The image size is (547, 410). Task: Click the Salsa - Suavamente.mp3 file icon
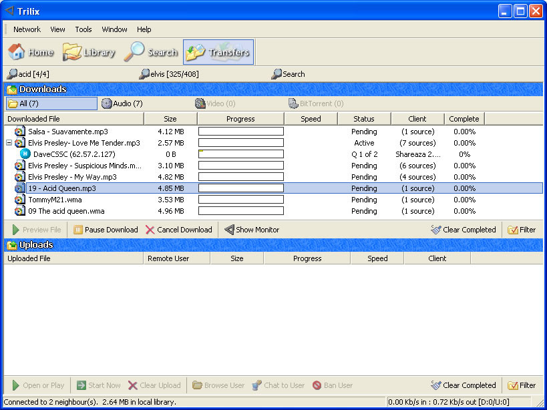[x=20, y=132]
